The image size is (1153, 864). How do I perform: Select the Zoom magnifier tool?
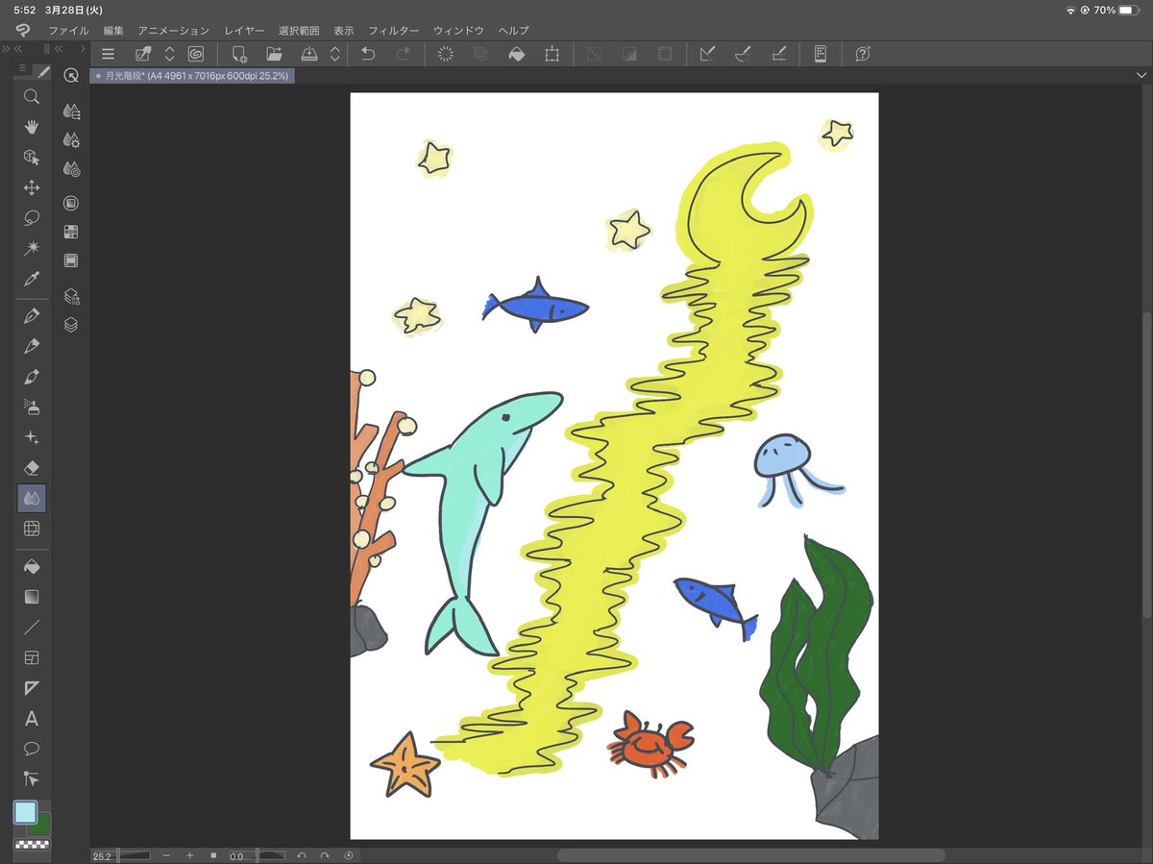tap(32, 96)
